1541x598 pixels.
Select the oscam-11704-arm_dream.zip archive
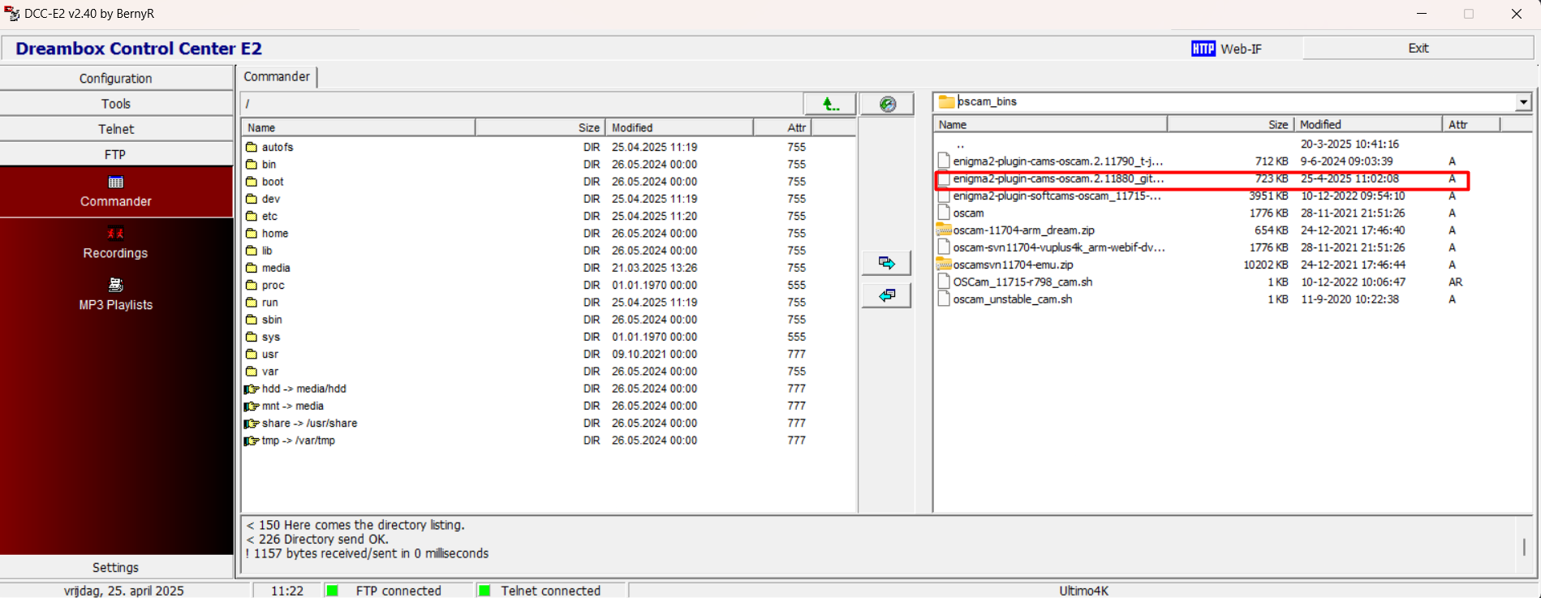click(x=1023, y=230)
